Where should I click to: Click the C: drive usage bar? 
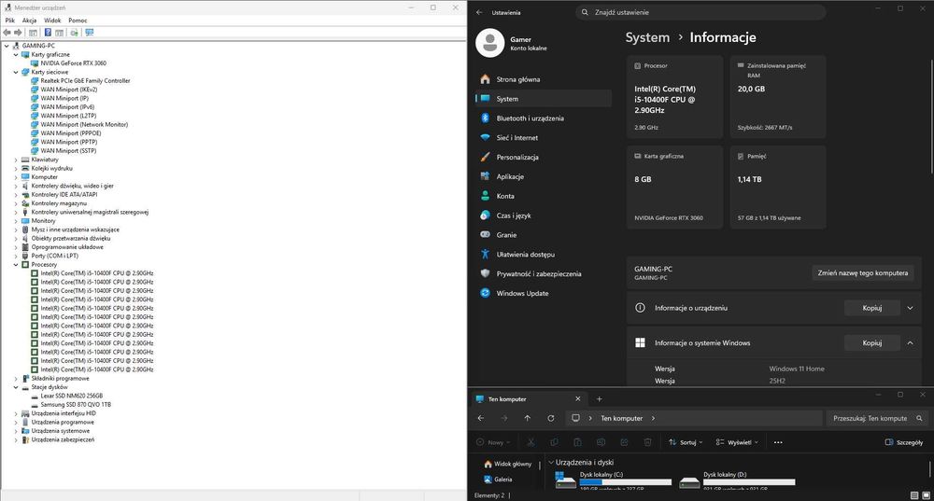[626, 482]
